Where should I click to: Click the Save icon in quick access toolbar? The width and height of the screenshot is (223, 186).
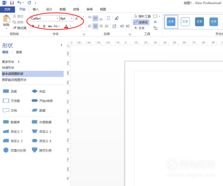pyautogui.click(x=12, y=3)
